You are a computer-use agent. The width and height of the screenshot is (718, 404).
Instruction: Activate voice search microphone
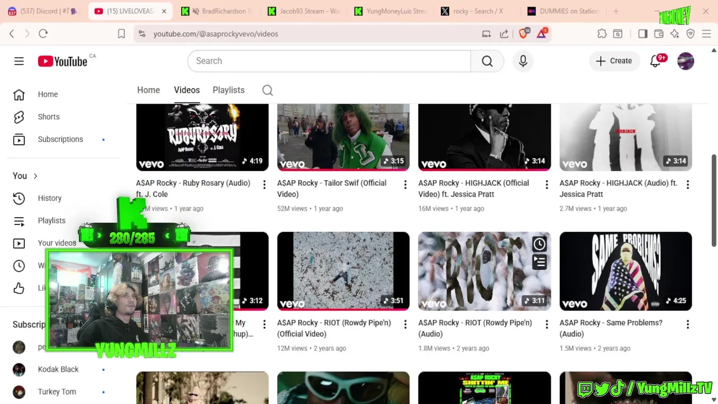pyautogui.click(x=523, y=61)
